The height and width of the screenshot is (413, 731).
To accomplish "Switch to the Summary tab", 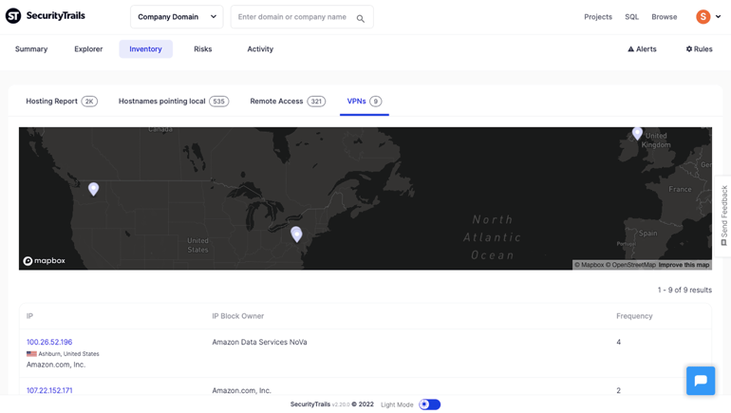I will [x=31, y=49].
